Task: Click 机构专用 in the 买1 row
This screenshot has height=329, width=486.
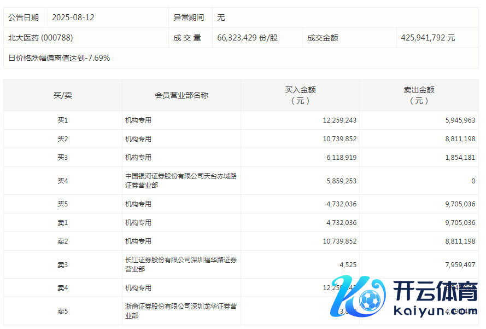Action: click(138, 120)
